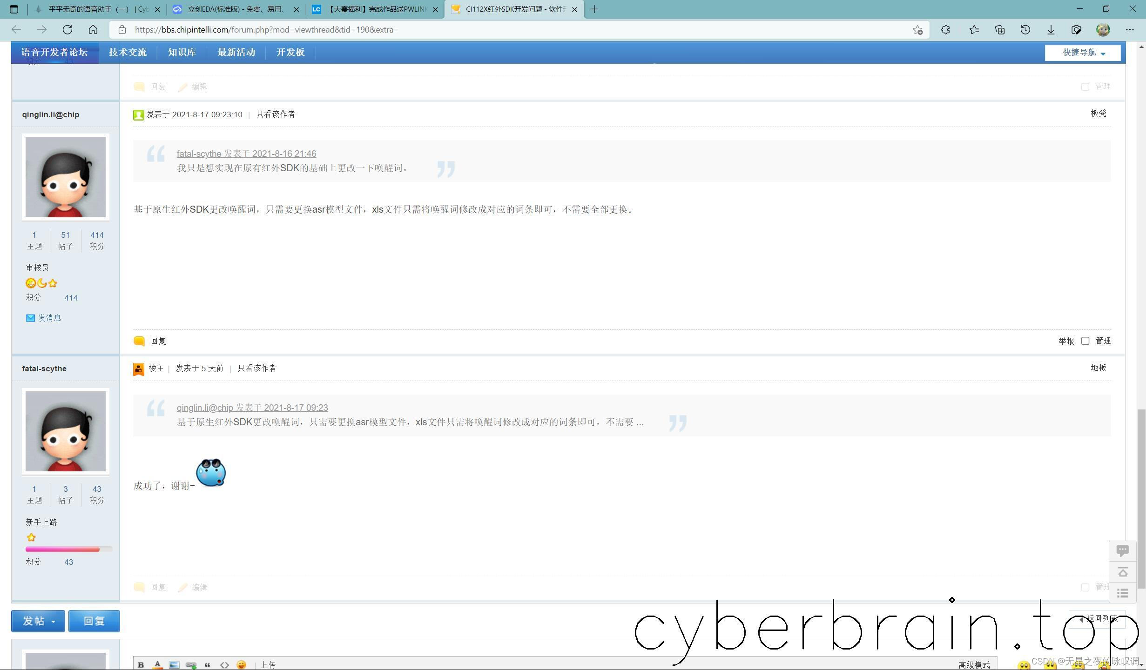Image resolution: width=1146 pixels, height=670 pixels.
Task: Open the thread list icon on right sidebar
Action: click(1122, 593)
